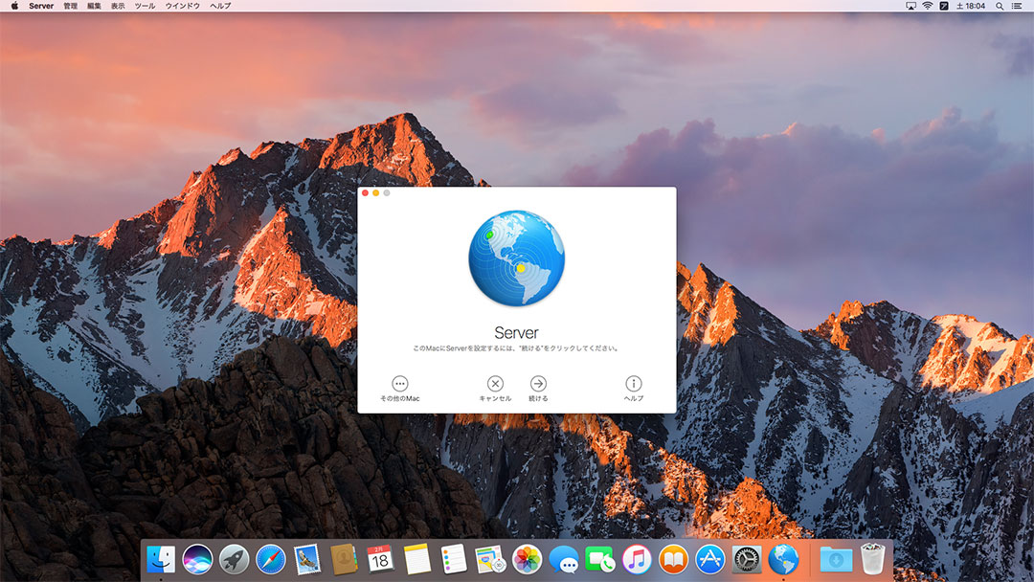Open the Server application menu
This screenshot has width=1034, height=582.
pos(41,6)
